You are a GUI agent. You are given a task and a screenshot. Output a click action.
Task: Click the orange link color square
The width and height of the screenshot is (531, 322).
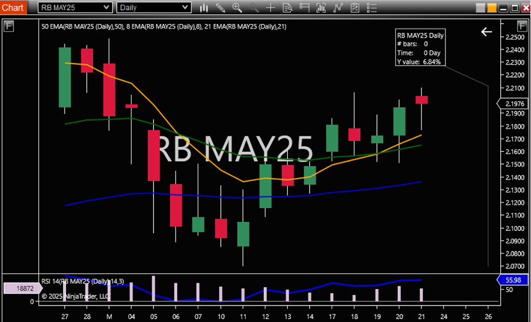492,8
